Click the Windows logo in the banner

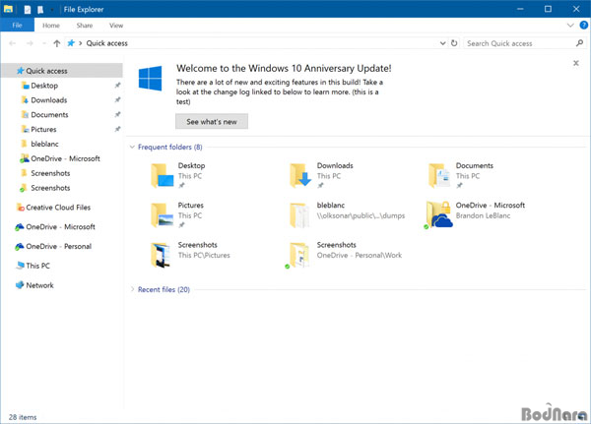151,79
